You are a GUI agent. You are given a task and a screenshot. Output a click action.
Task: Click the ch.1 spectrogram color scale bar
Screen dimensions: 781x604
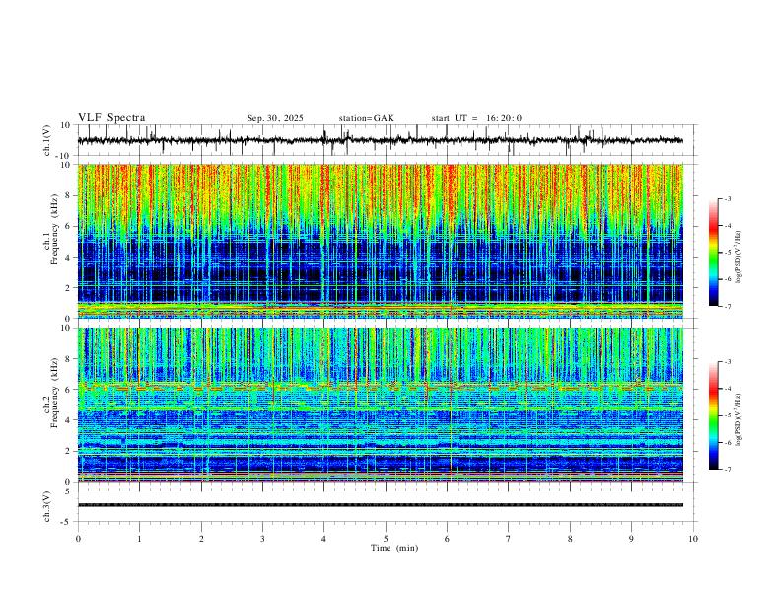(x=714, y=253)
